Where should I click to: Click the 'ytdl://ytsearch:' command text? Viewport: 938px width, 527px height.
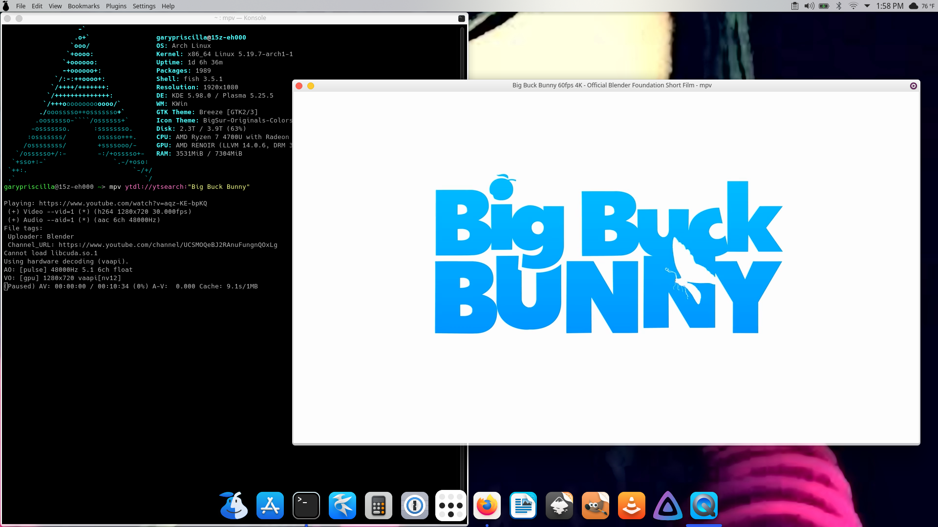pos(156,187)
